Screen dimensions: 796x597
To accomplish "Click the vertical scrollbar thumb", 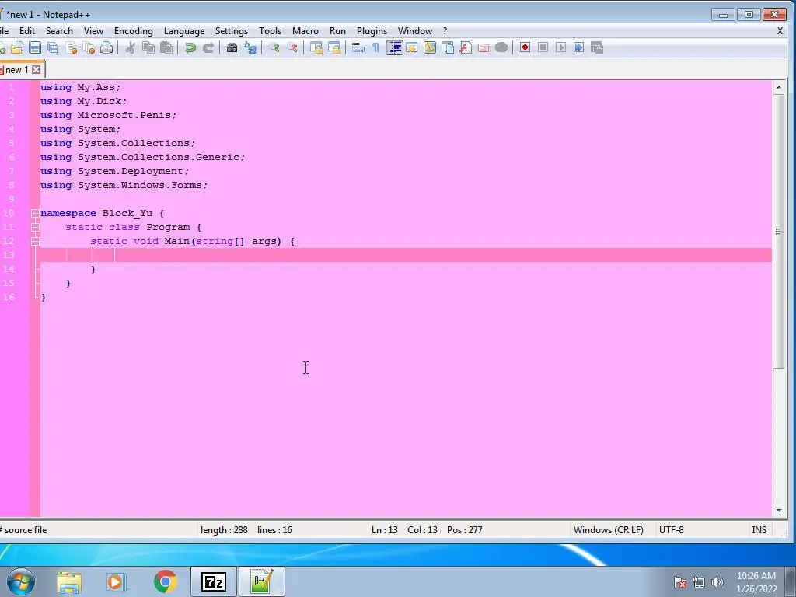I will pos(779,232).
